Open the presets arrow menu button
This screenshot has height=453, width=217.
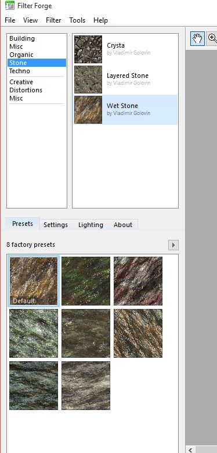point(173,245)
